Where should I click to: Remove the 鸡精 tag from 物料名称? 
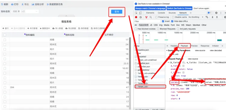(19, 11)
